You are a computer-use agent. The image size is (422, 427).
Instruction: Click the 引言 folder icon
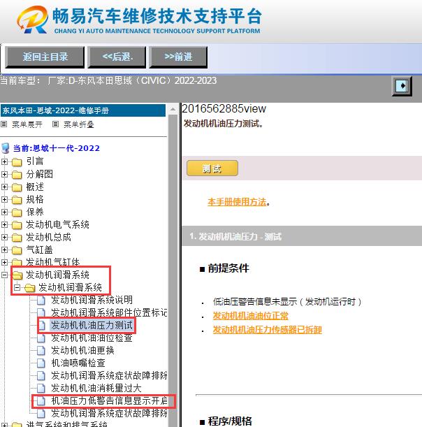pyautogui.click(x=17, y=162)
